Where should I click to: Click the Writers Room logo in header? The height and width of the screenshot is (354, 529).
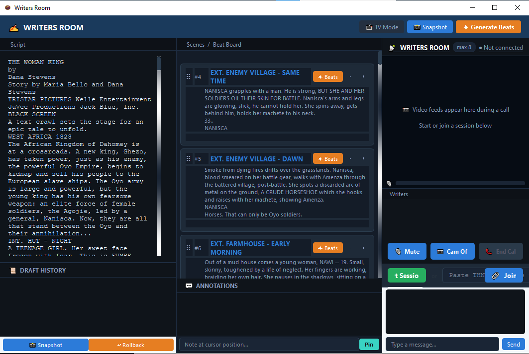coord(14,28)
